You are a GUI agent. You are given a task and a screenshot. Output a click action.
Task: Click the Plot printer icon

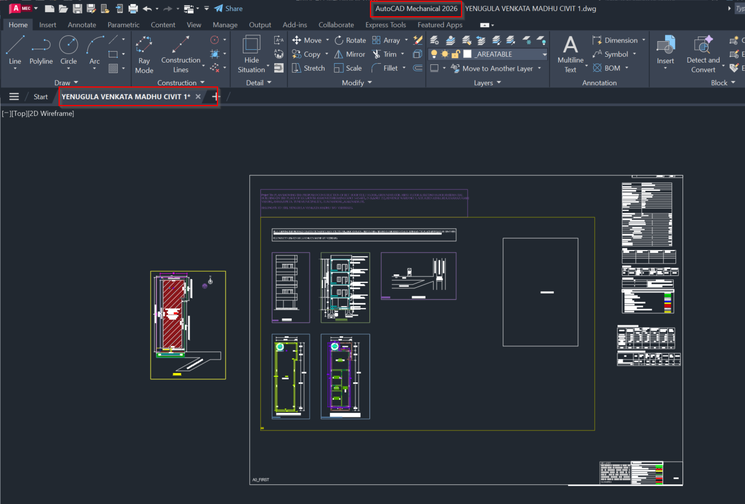pos(133,9)
